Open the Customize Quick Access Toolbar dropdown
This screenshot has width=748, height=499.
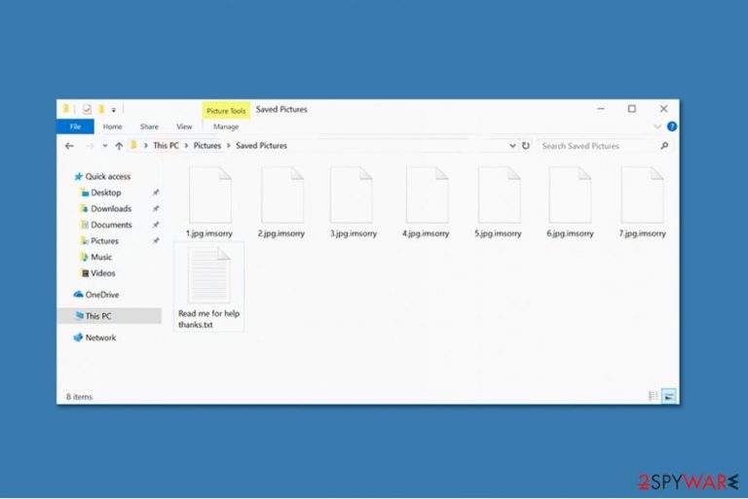click(114, 110)
